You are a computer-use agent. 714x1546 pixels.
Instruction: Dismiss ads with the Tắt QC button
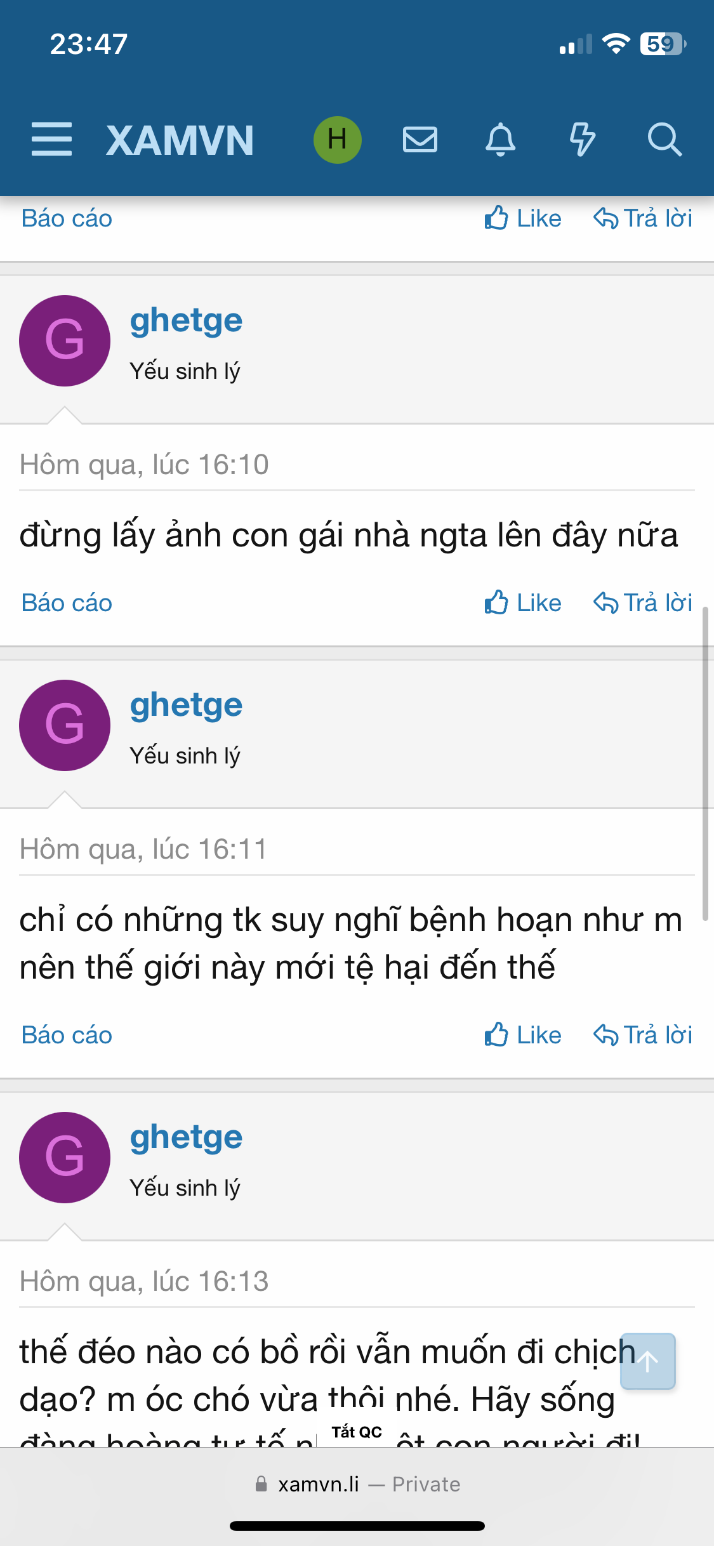click(357, 1432)
